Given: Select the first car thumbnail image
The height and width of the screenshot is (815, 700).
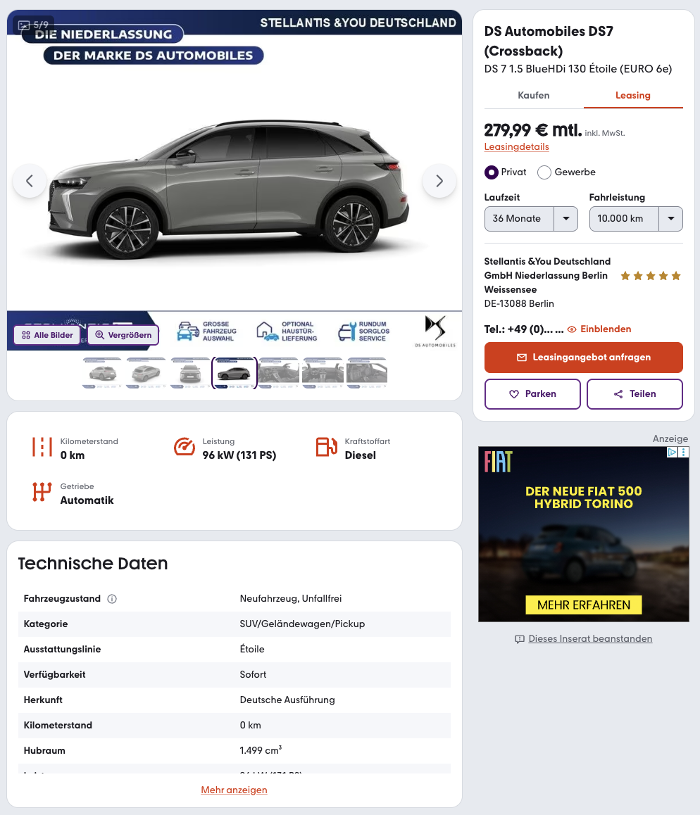Looking at the screenshot, I should [x=102, y=373].
